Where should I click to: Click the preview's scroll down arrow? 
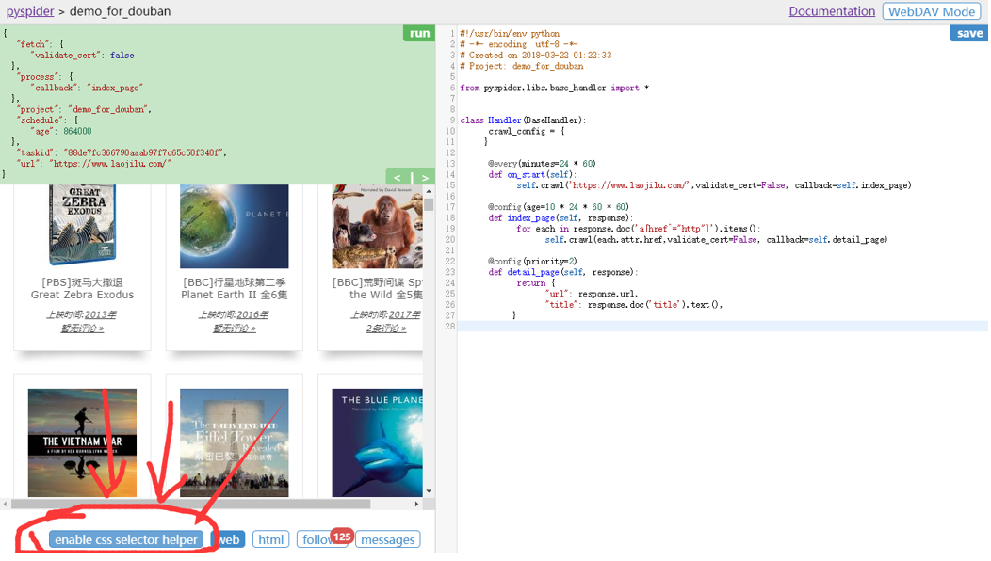(429, 490)
